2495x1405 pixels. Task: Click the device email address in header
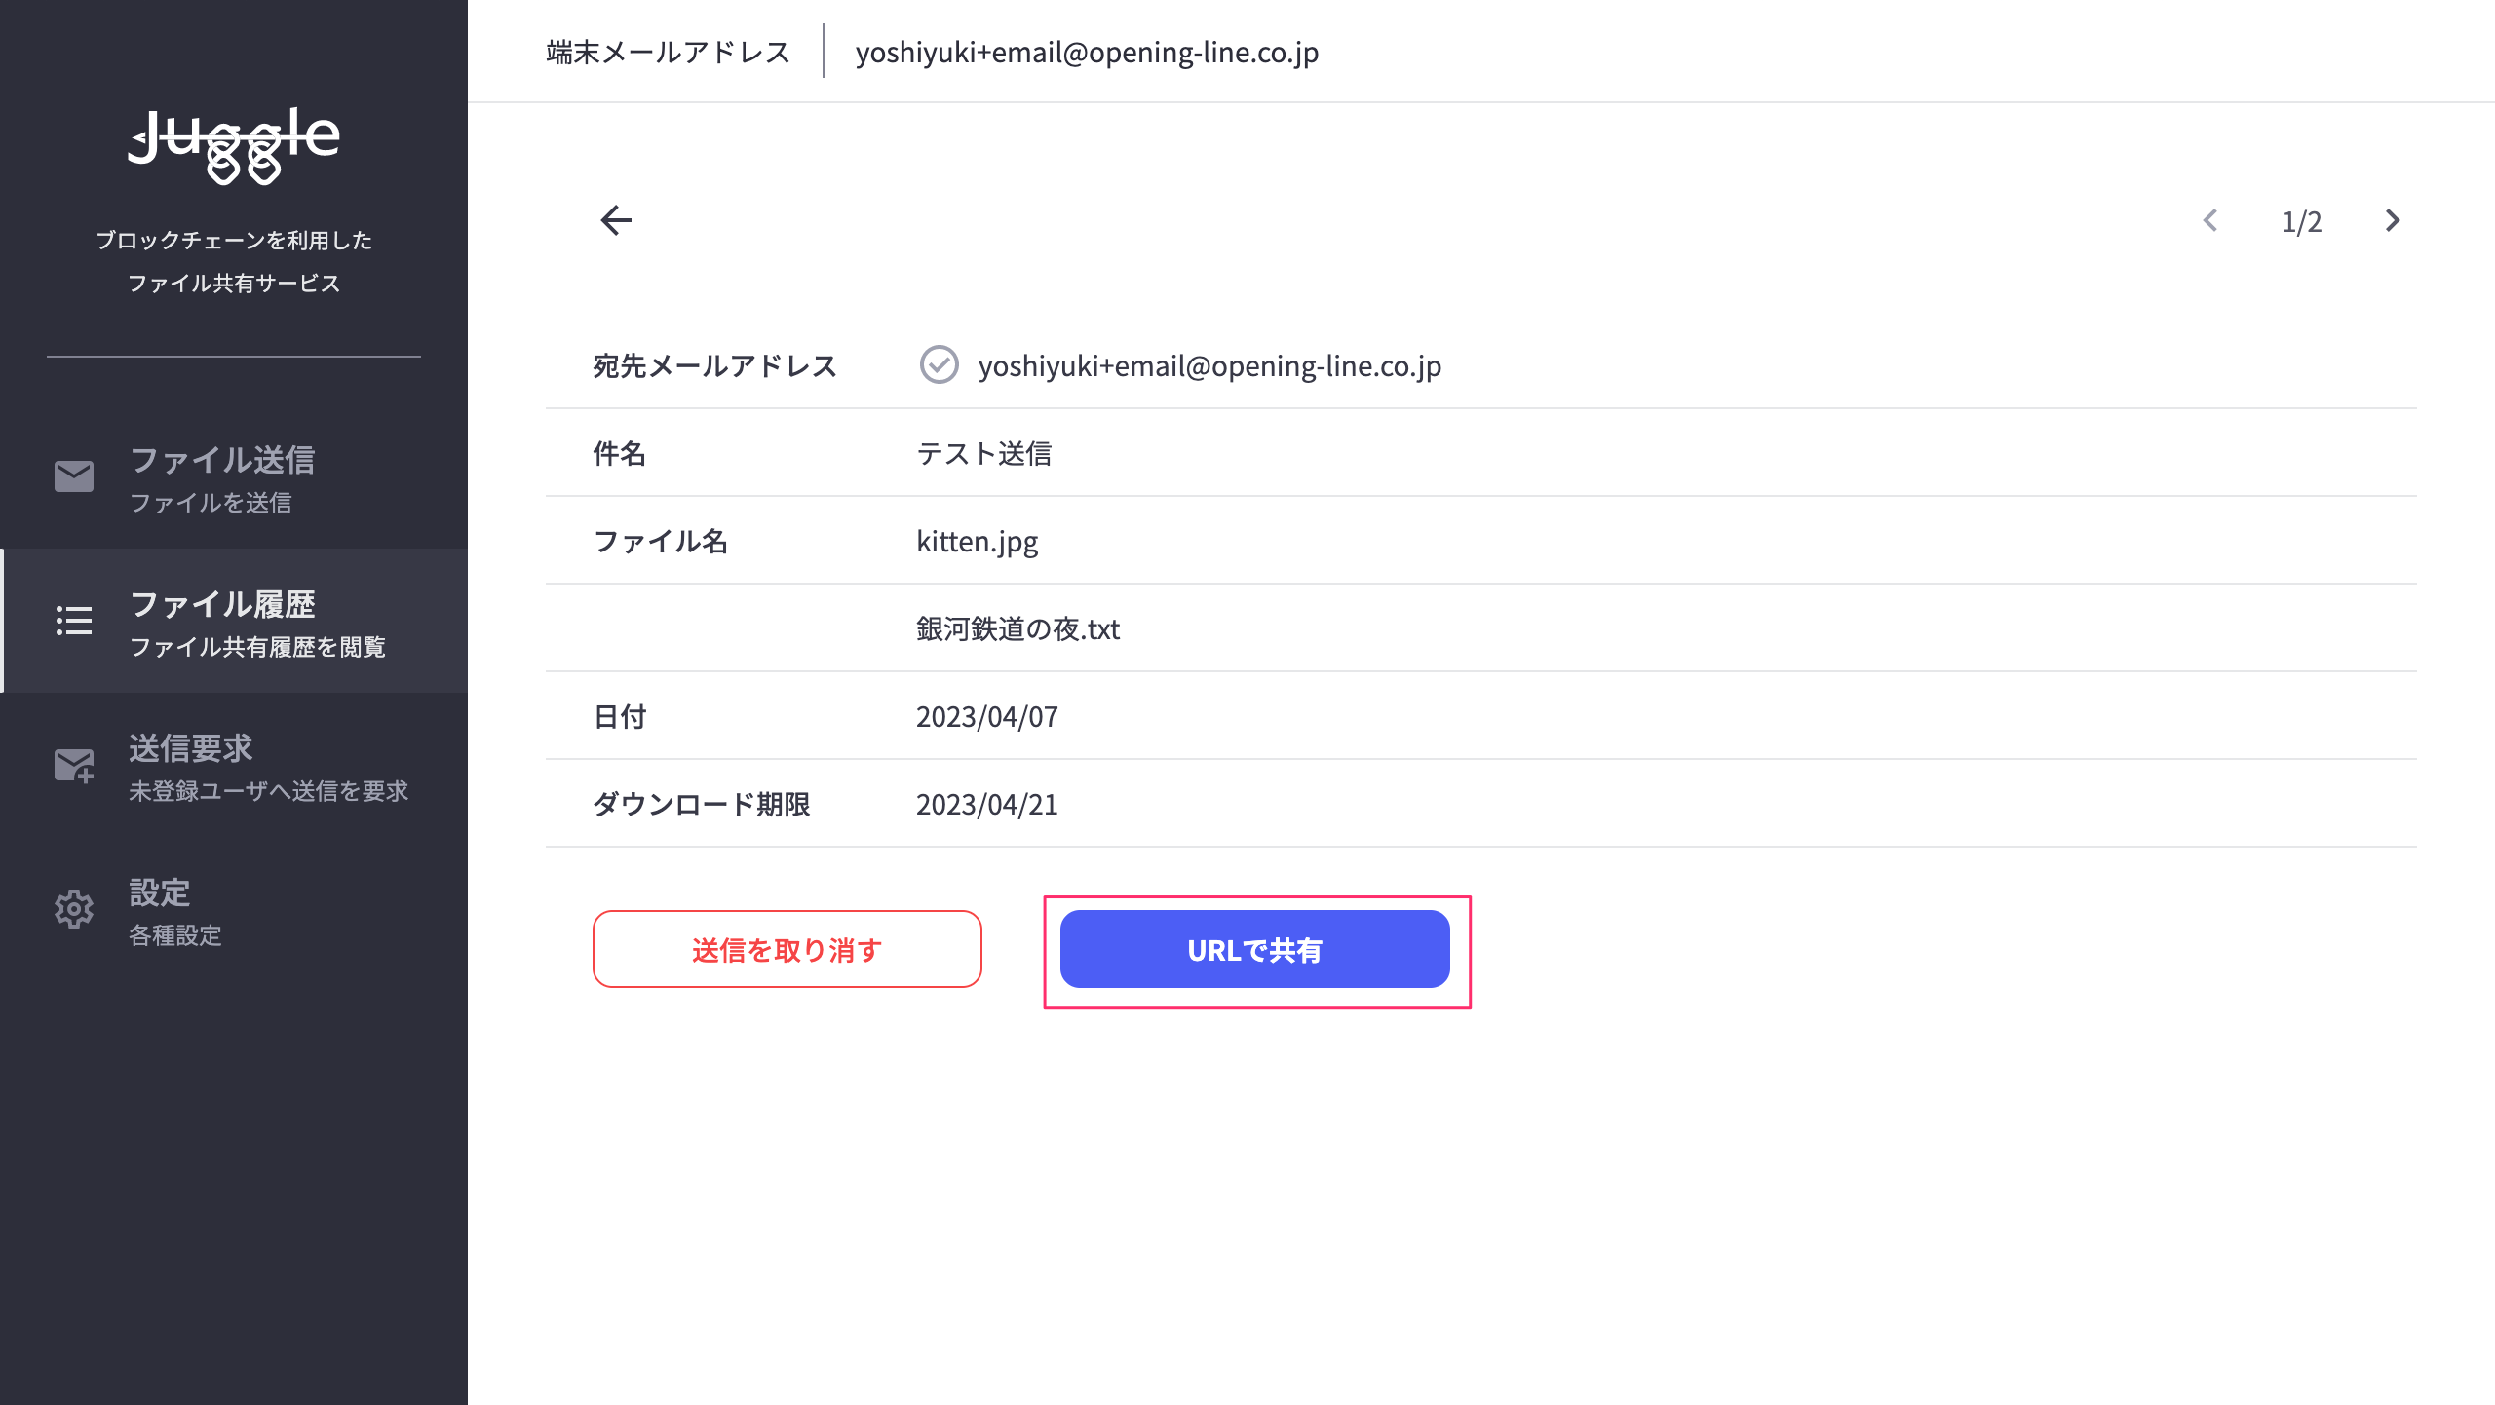click(1087, 53)
